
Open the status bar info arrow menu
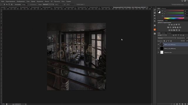pos(26,104)
